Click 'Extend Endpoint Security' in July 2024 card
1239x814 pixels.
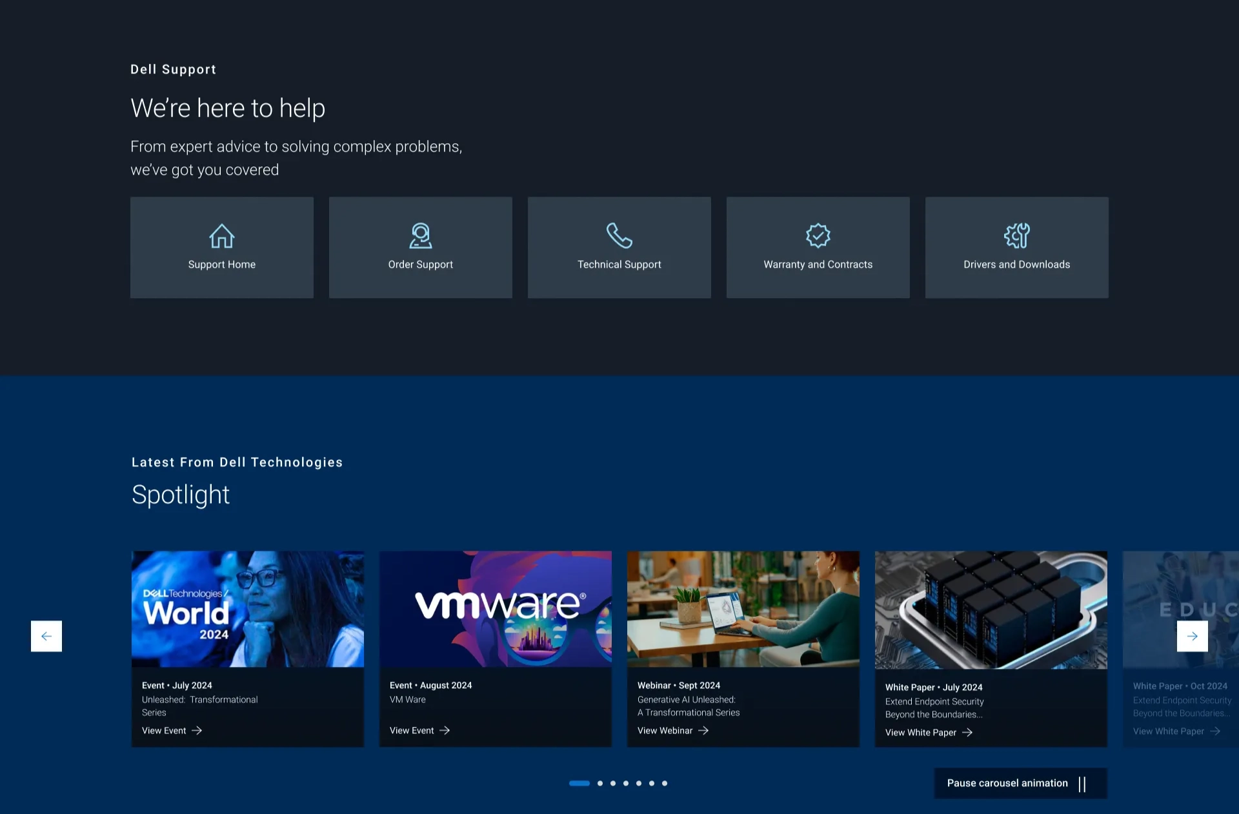934,702
